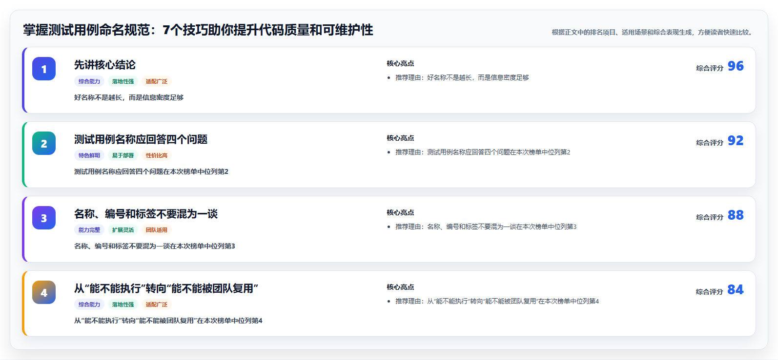Click the score value 96
This screenshot has width=778, height=360.
pyautogui.click(x=736, y=66)
